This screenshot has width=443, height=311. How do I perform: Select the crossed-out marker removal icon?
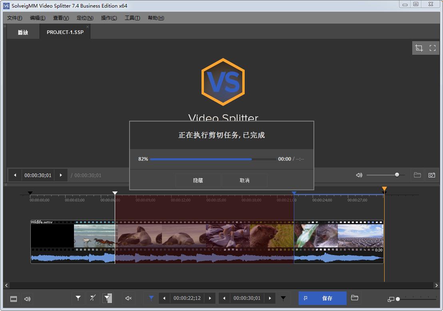[x=92, y=298]
